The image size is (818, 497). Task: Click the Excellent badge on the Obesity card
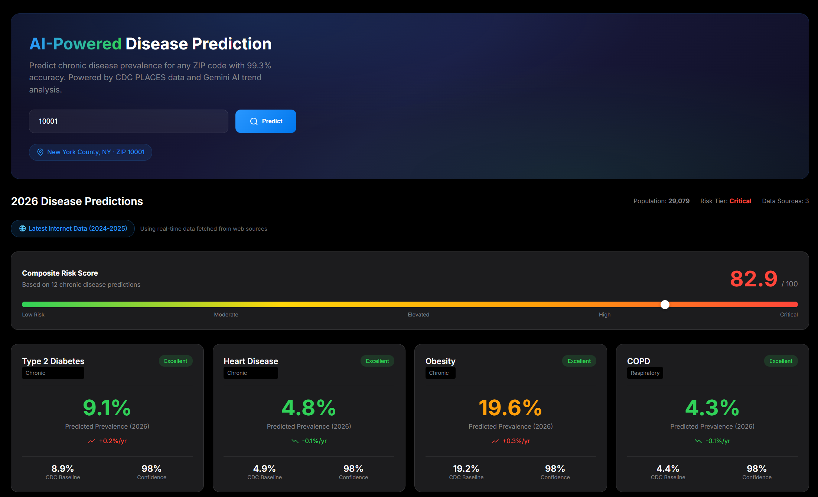pos(579,361)
